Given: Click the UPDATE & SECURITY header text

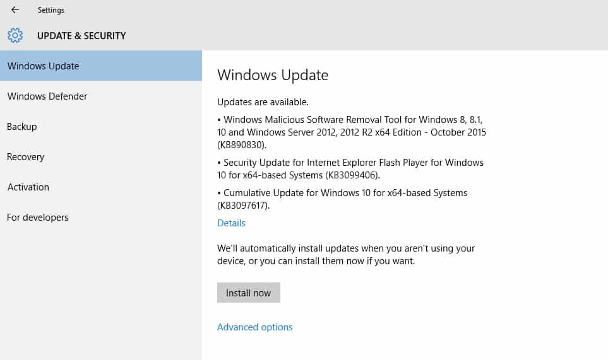Looking at the screenshot, I should [x=81, y=36].
